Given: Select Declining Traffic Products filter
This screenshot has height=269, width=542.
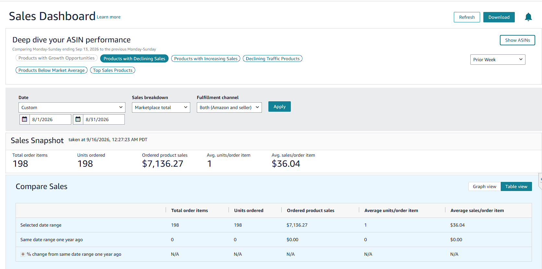Looking at the screenshot, I should click(273, 59).
